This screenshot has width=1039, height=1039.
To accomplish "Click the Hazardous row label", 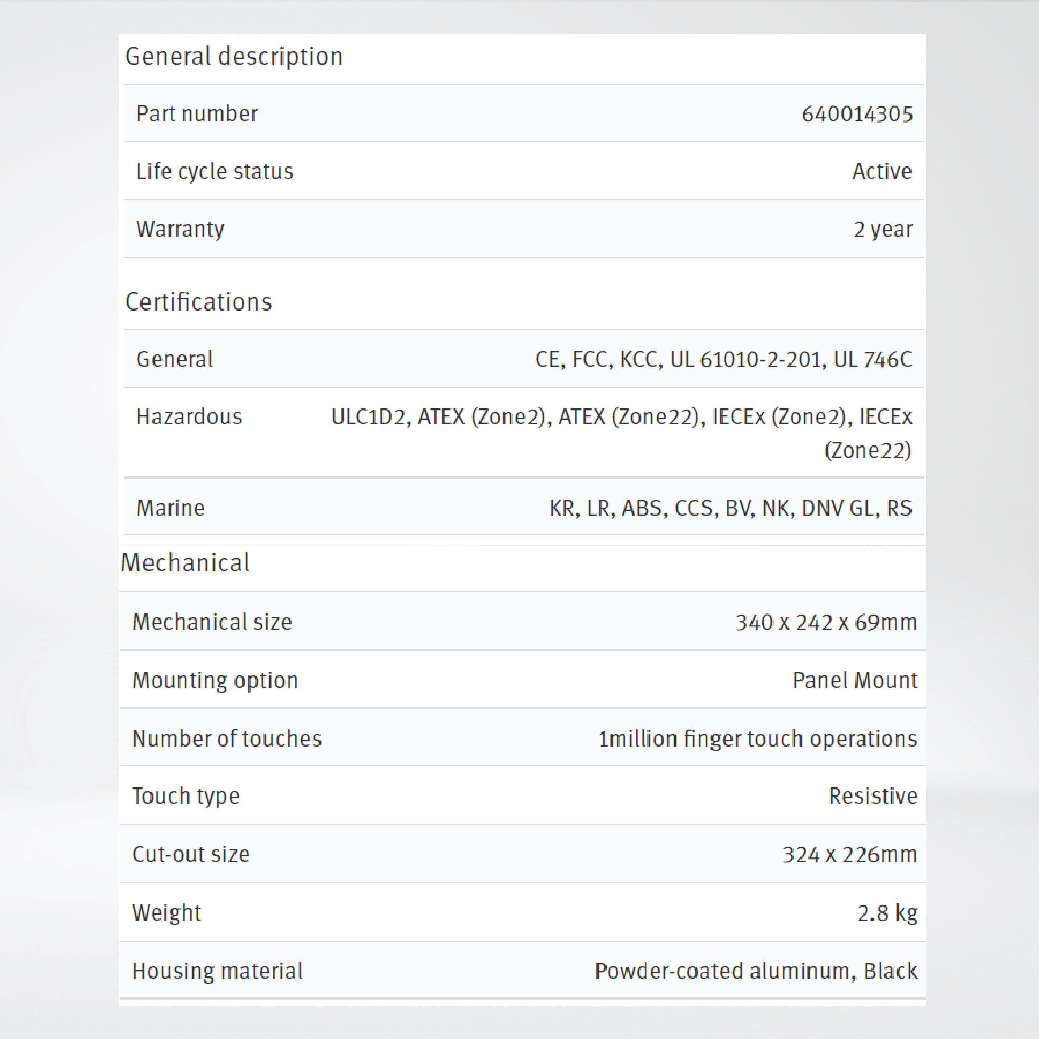I will pyautogui.click(x=189, y=417).
